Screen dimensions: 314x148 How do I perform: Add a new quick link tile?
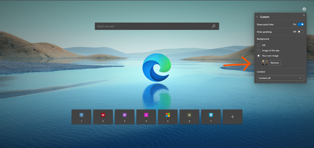[233, 117]
